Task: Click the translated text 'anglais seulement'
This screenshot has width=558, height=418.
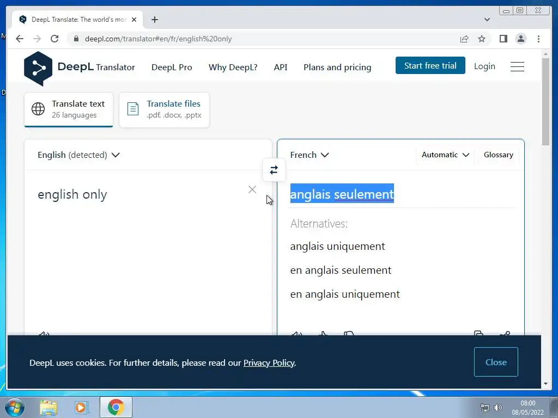Action: [342, 194]
